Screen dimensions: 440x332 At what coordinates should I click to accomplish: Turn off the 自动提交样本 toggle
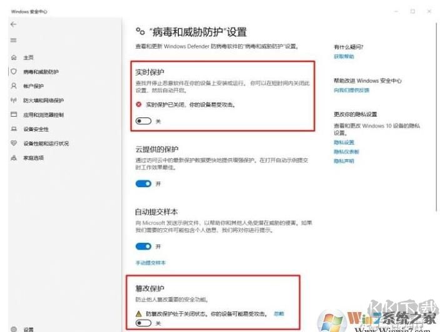click(x=143, y=247)
